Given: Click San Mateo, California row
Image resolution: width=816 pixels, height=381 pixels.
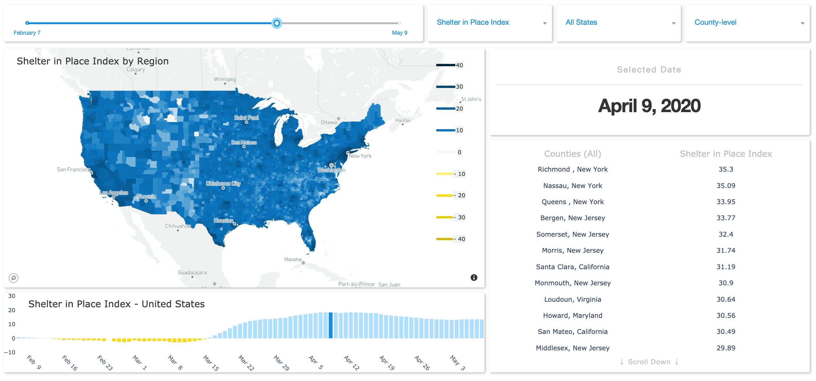Looking at the screenshot, I should (649, 331).
